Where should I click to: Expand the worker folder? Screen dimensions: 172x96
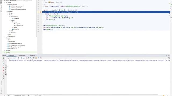tap(9, 33)
